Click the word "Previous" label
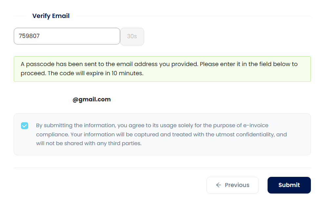This screenshot has width=325, height=203. point(237,185)
